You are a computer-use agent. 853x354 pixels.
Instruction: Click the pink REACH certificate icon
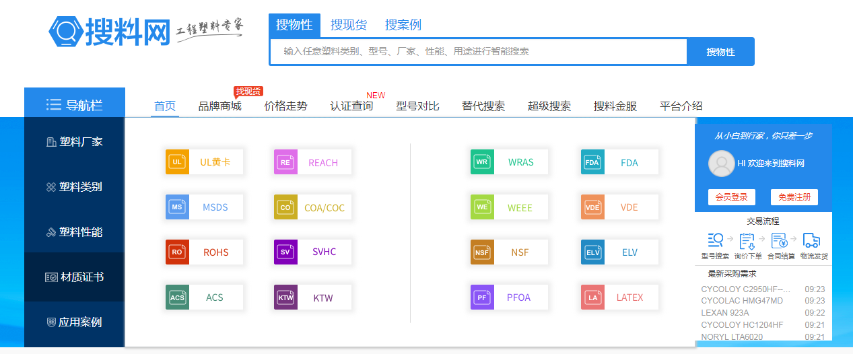pyautogui.click(x=285, y=162)
